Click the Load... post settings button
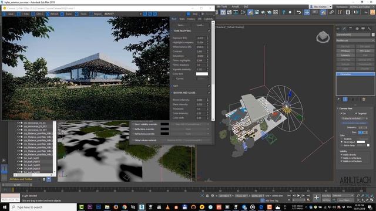 click(200, 25)
